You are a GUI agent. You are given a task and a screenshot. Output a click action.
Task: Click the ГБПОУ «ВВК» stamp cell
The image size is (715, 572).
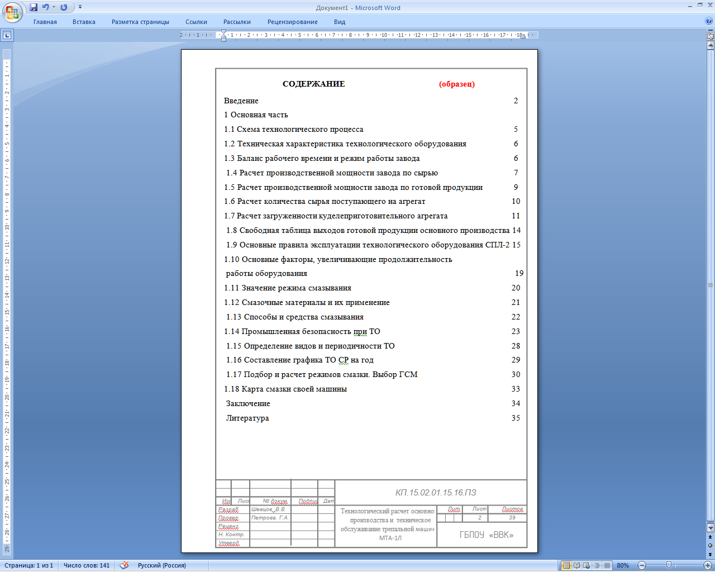pyautogui.click(x=487, y=535)
